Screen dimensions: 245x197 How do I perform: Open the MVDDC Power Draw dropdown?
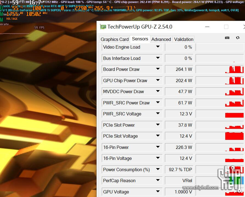pyautogui.click(x=158, y=91)
